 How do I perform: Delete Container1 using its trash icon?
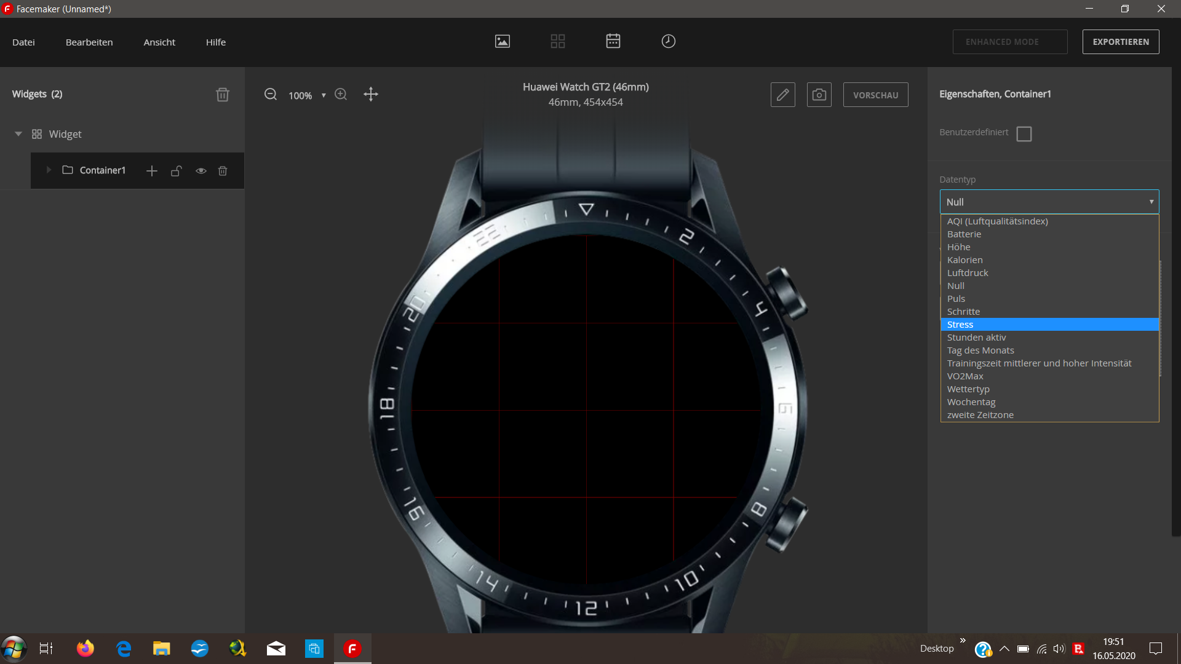point(223,171)
